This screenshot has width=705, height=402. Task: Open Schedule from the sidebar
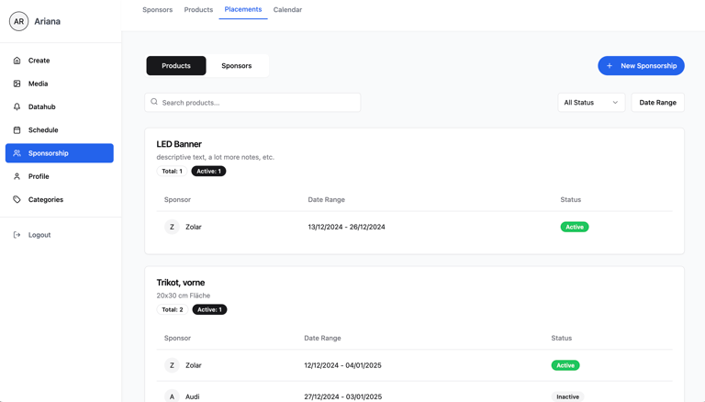60,130
